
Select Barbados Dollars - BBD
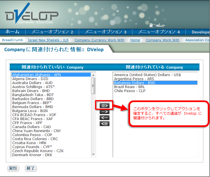(51, 99)
